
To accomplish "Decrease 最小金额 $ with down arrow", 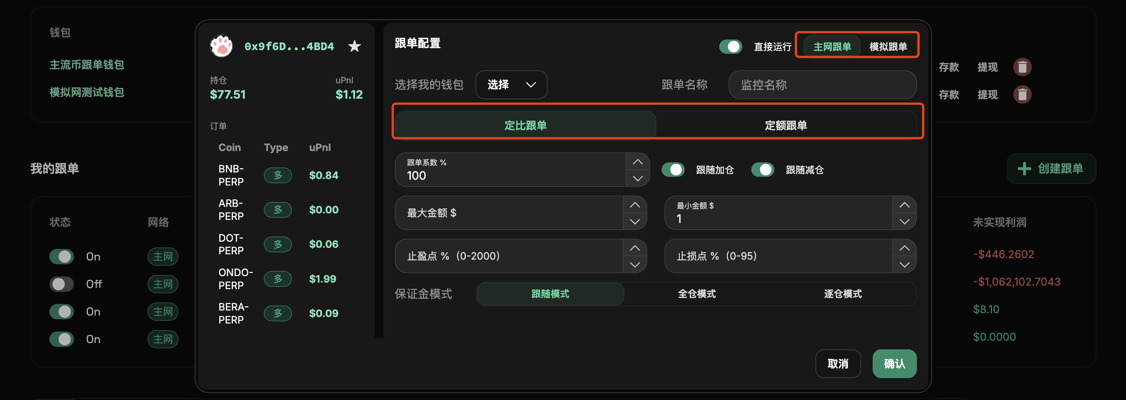I will (x=904, y=221).
